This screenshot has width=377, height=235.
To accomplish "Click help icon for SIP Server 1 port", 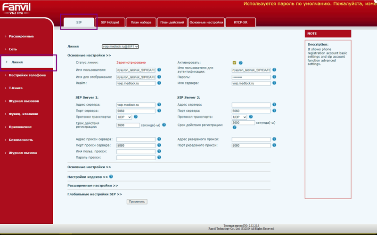I will click(x=159, y=110).
